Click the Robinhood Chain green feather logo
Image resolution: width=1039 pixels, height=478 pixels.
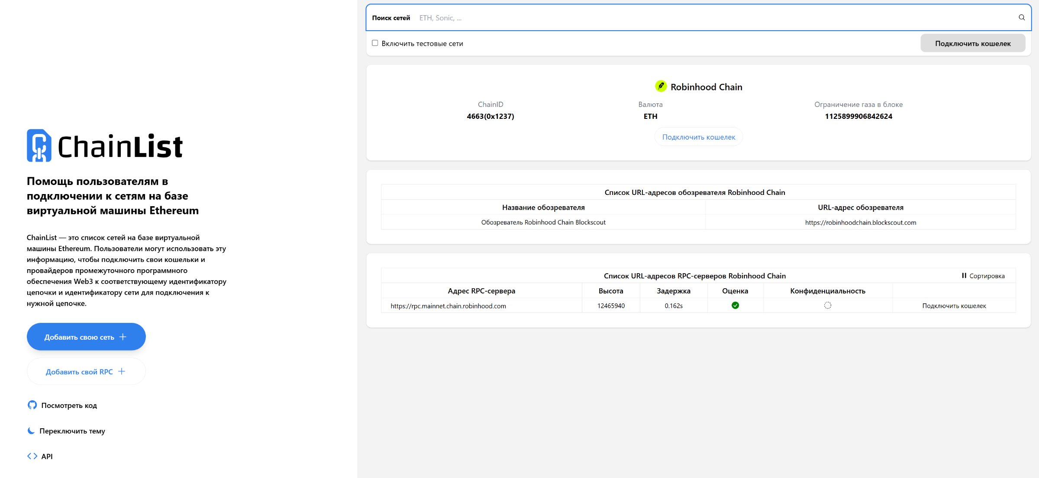tap(661, 86)
